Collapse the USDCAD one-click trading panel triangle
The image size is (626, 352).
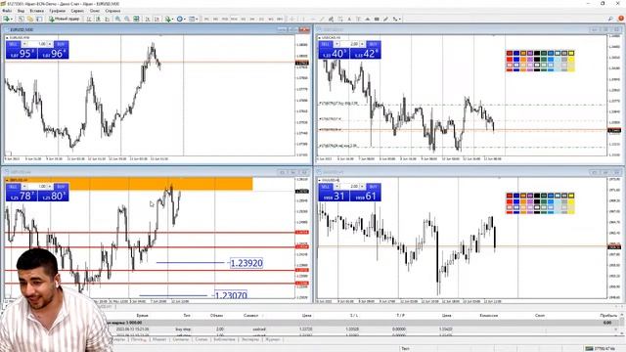[320, 37]
